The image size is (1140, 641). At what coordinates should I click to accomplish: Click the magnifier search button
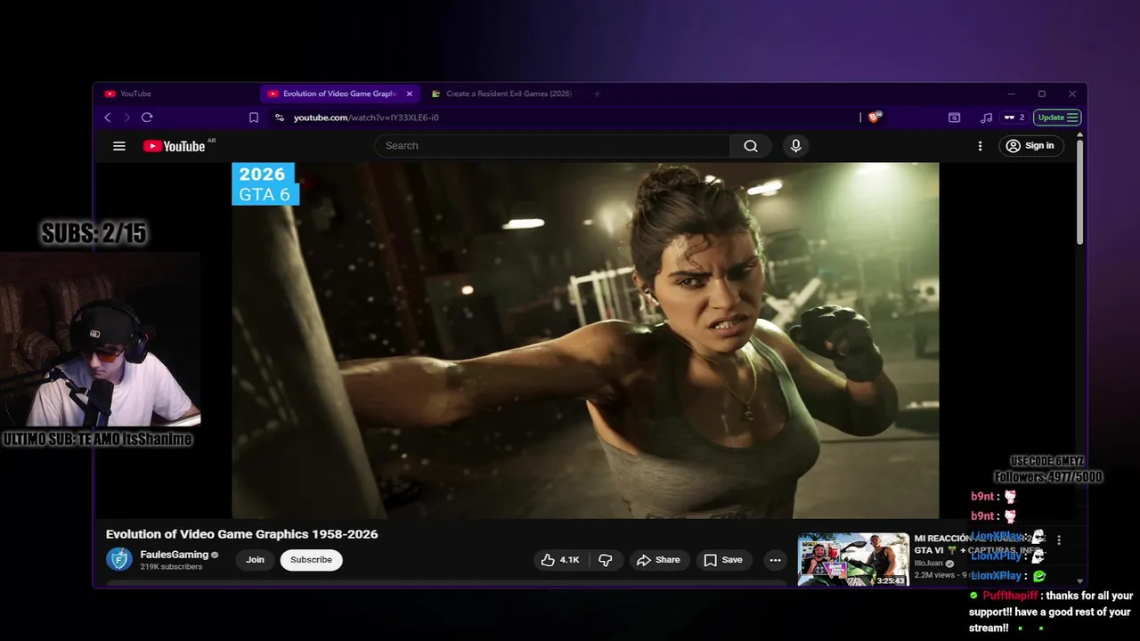coord(751,146)
